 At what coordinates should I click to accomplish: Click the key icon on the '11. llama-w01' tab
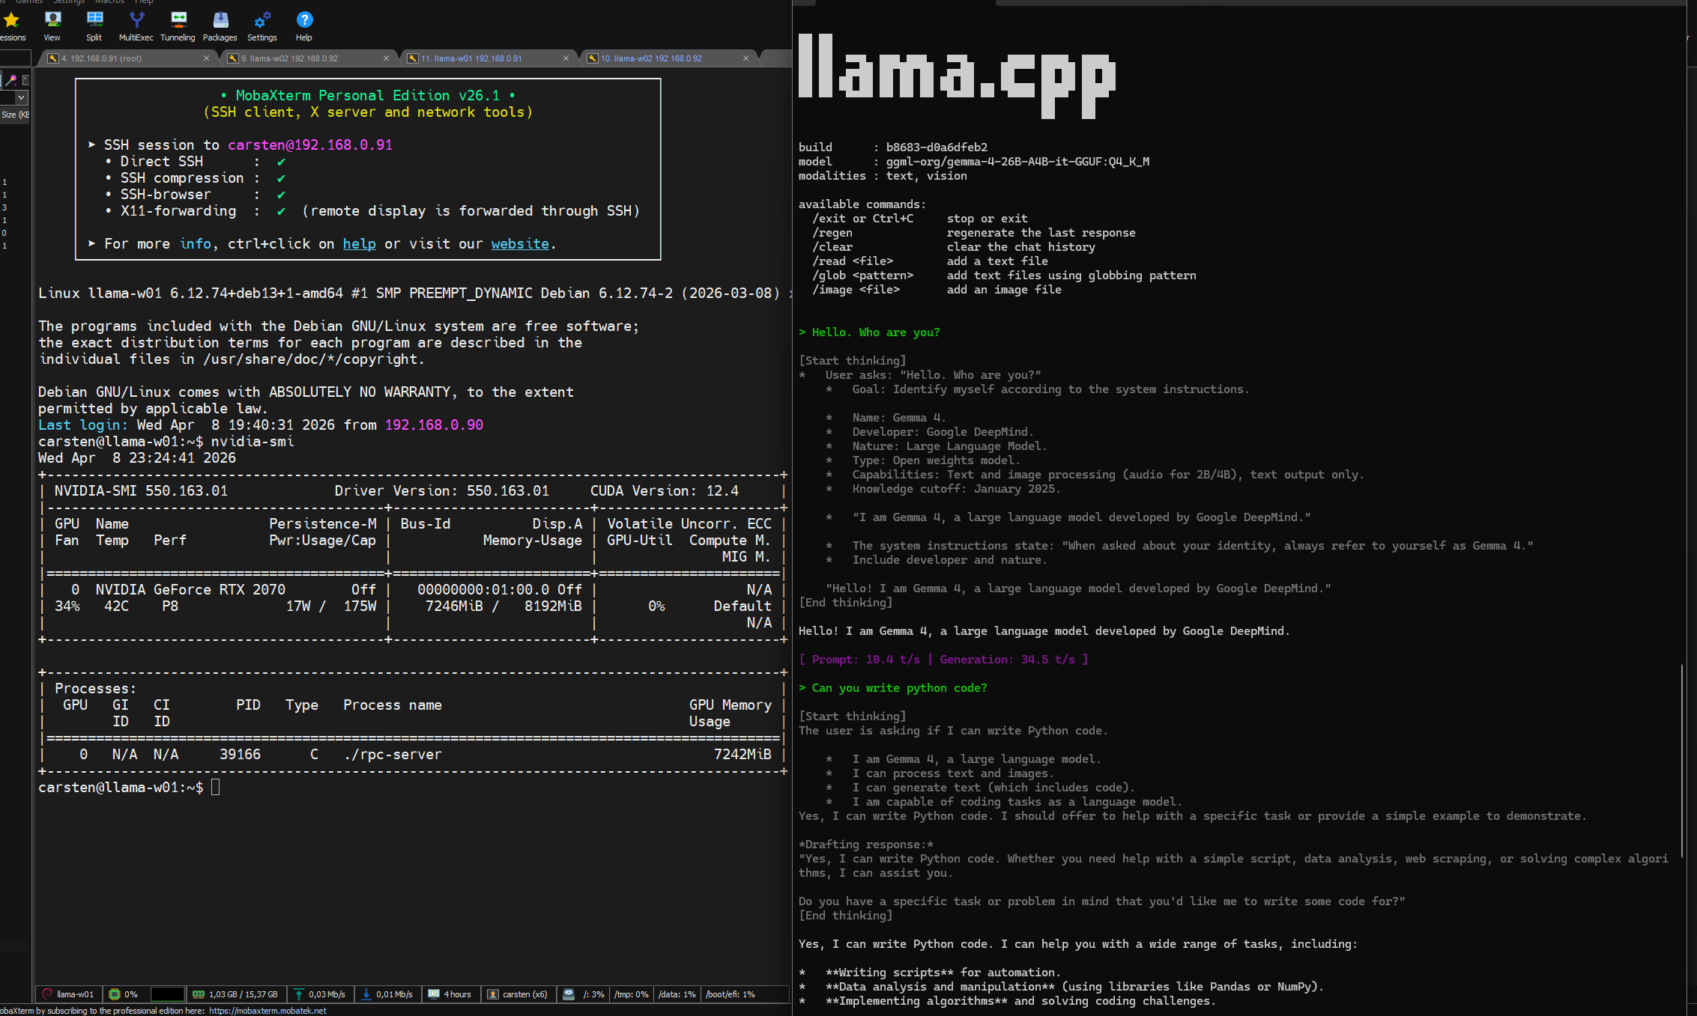click(413, 58)
